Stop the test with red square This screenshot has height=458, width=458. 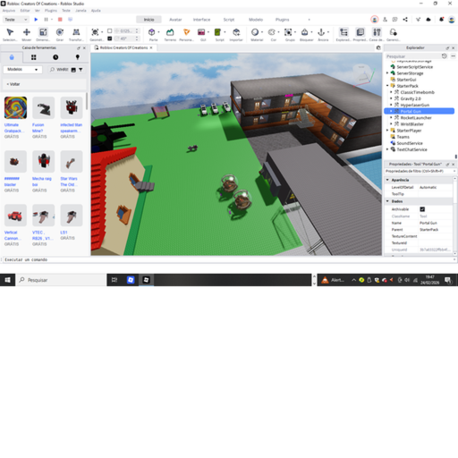click(x=60, y=20)
